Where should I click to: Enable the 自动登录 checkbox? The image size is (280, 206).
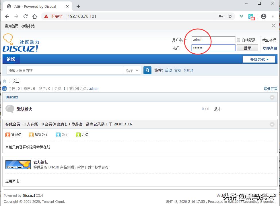(238, 40)
